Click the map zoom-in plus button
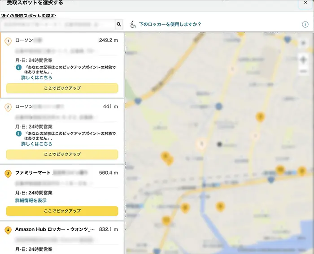Screen dimensions: 314x254 click(x=303, y=60)
